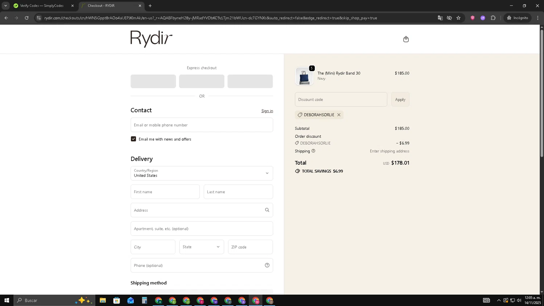
Task: Click the Discount code input field
Action: pos(341,99)
